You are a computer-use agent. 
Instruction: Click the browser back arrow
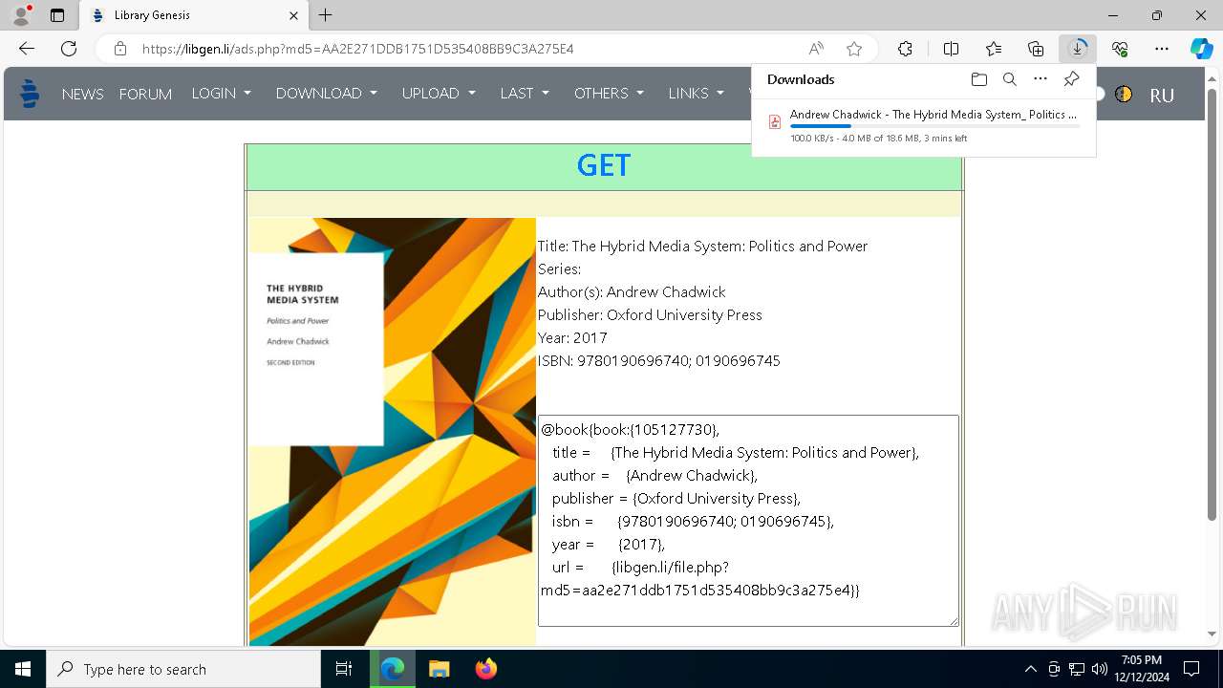click(x=27, y=49)
